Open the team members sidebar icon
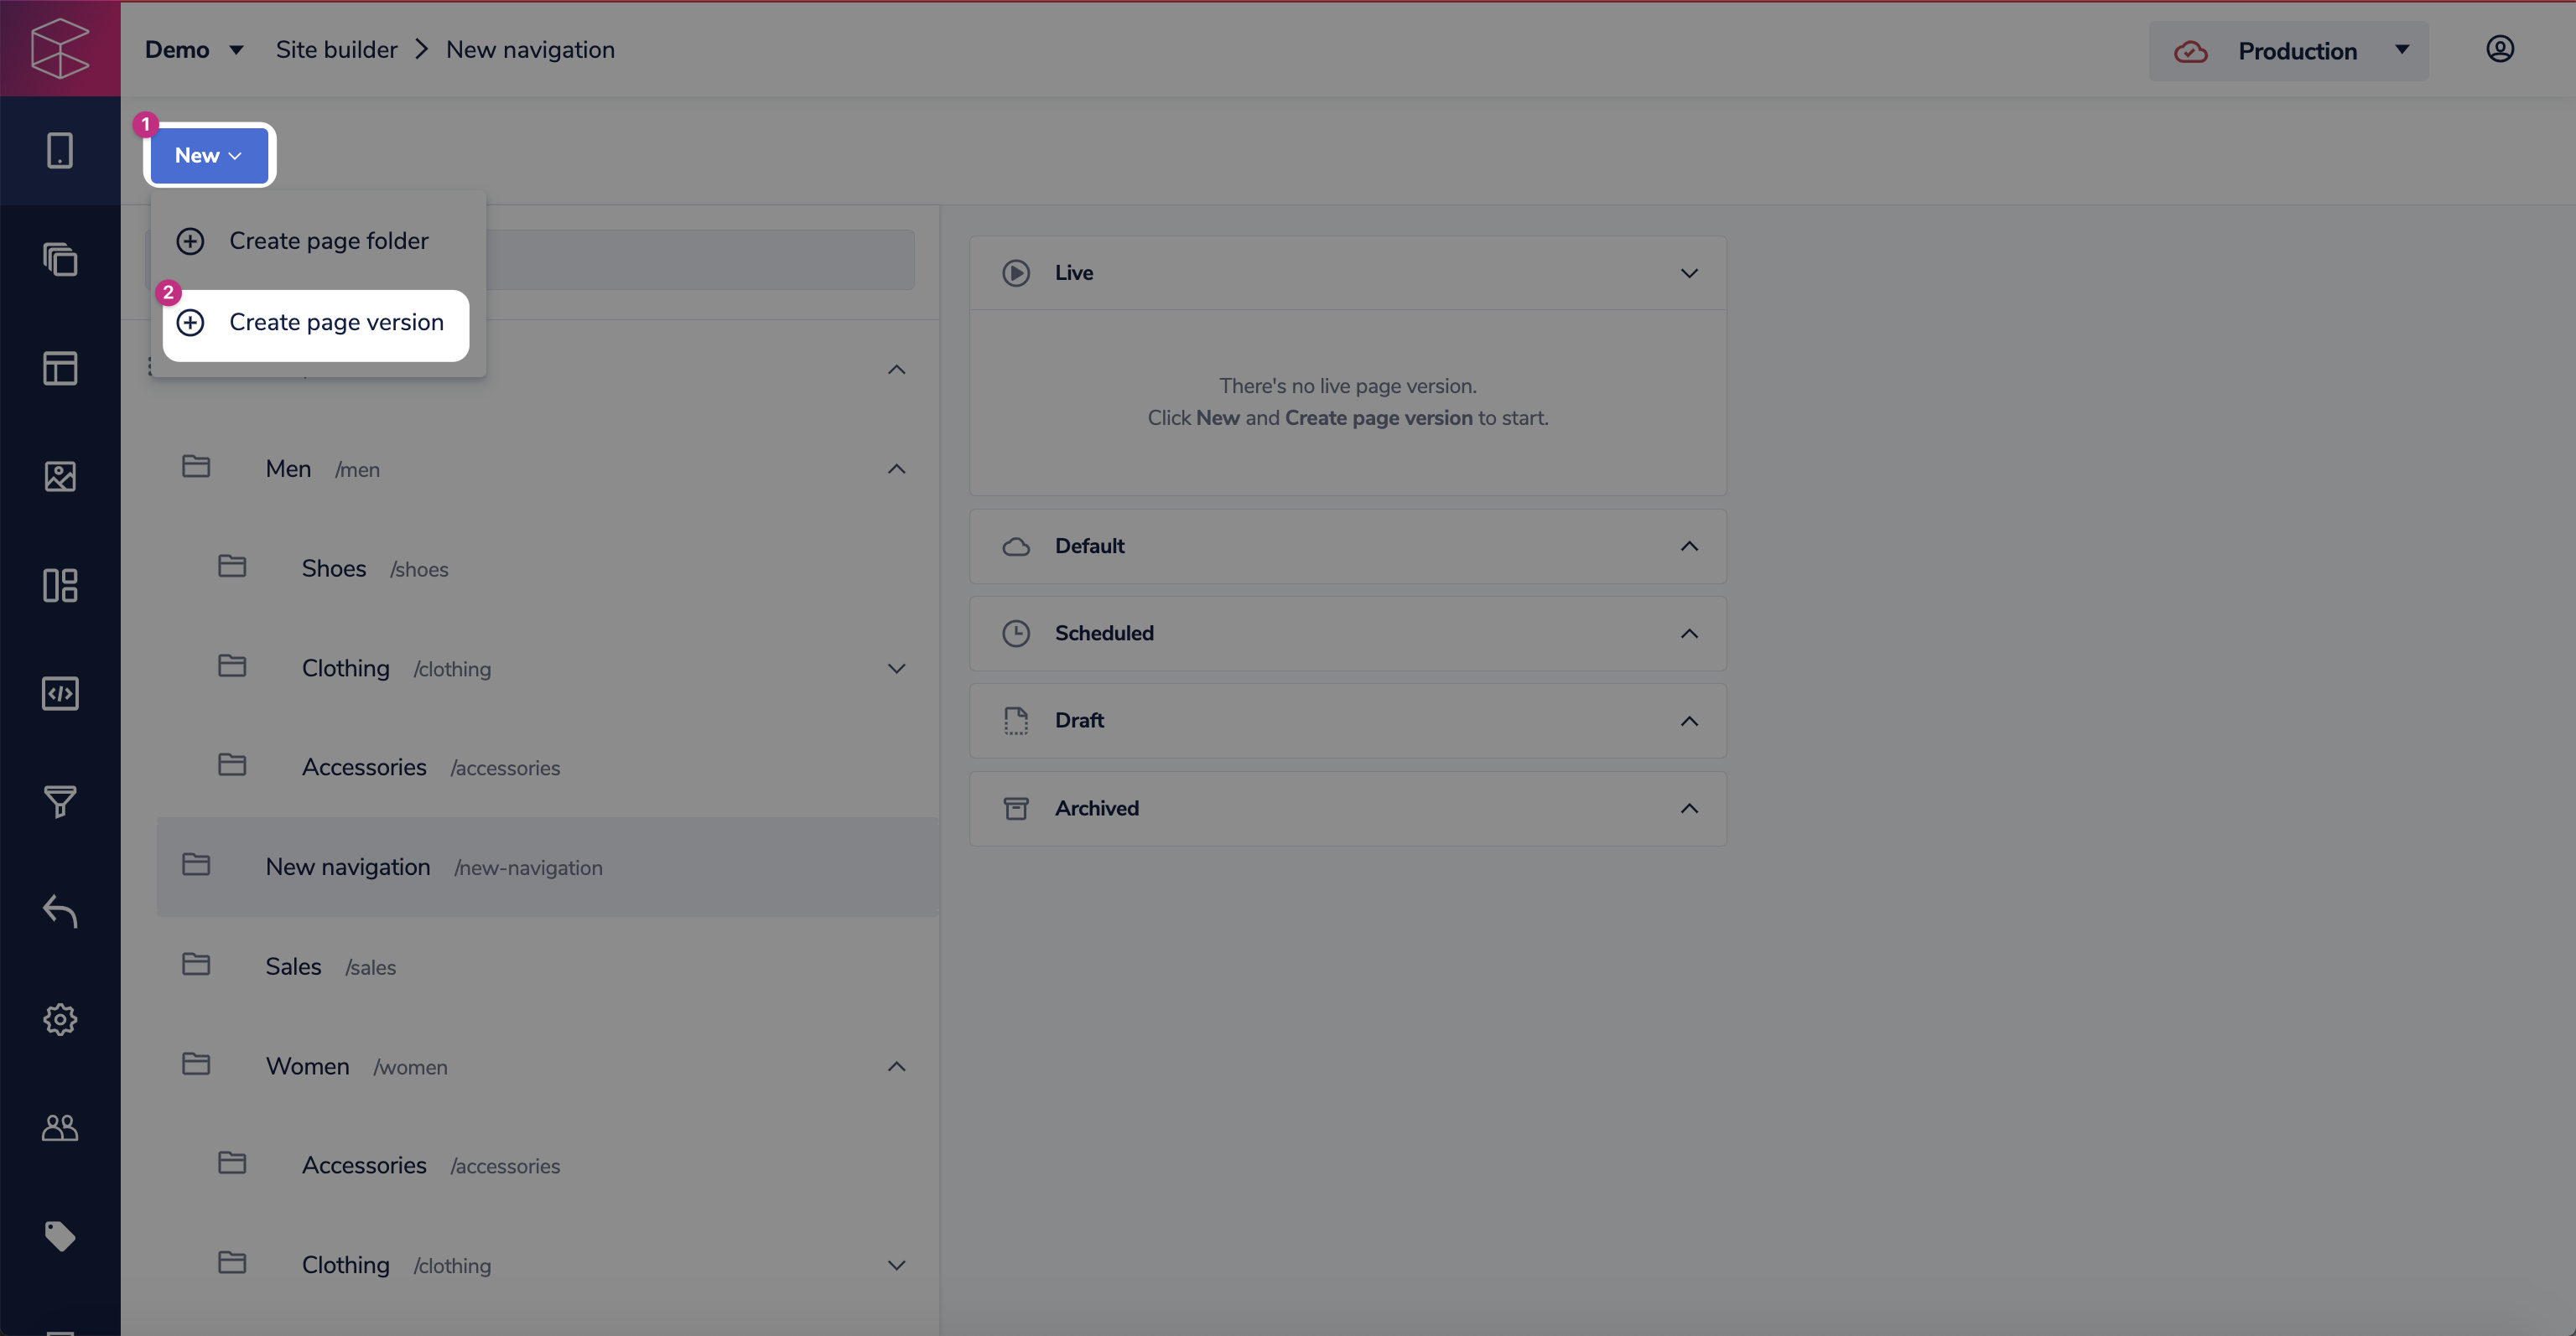The height and width of the screenshot is (1336, 2576). point(60,1128)
